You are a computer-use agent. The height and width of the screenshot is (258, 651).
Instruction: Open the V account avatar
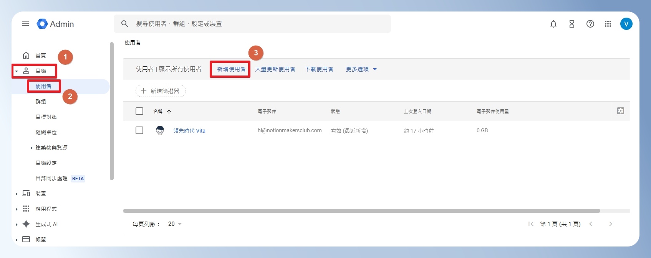[x=626, y=24]
